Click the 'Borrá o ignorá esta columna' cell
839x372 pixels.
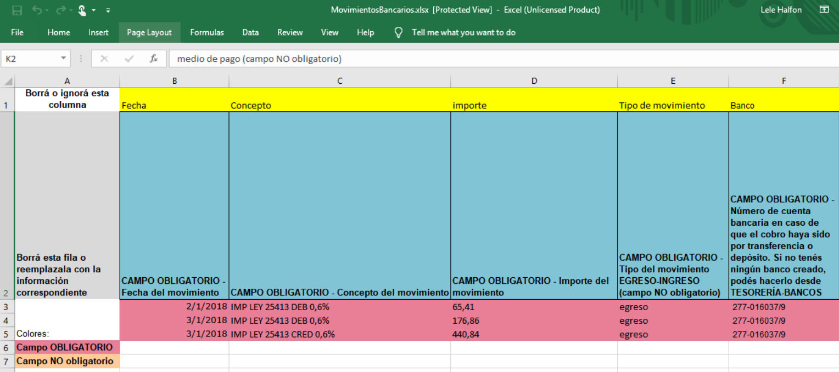pos(67,99)
